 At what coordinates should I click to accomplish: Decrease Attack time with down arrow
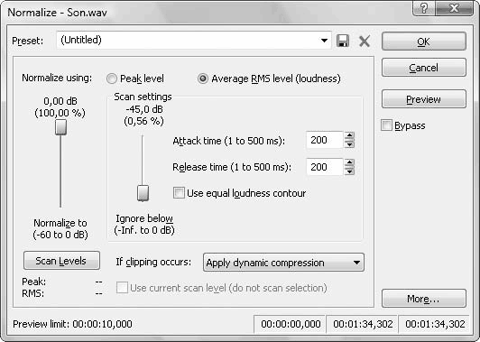(349, 144)
